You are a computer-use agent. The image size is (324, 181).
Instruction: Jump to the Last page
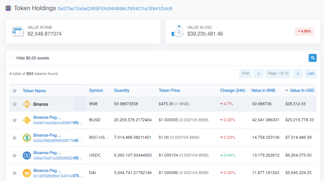310,74
